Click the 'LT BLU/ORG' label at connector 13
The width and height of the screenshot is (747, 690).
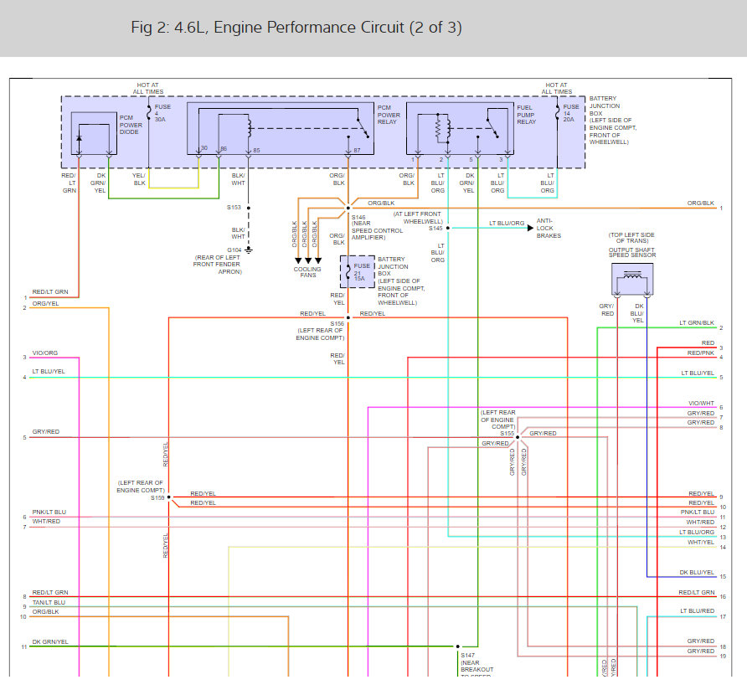(x=697, y=532)
